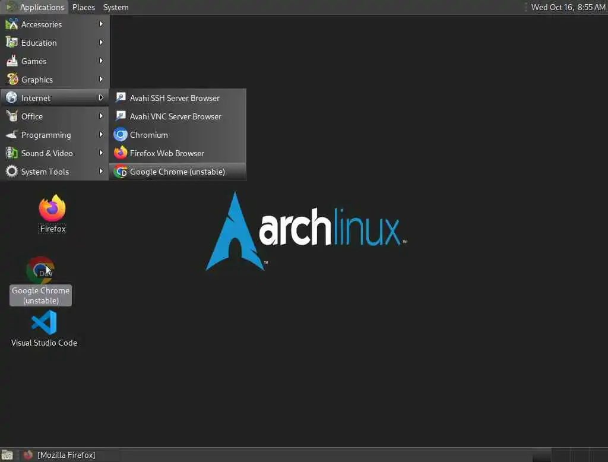Open the Accessories category label
The height and width of the screenshot is (462, 608).
point(42,24)
